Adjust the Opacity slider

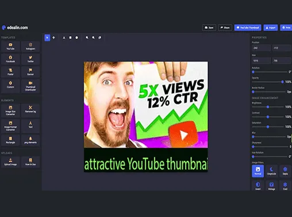click(x=268, y=82)
